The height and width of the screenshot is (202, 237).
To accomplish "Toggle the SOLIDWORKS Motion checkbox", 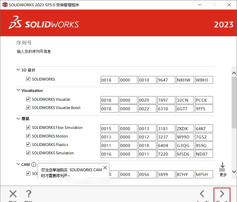I will [x=28, y=136].
